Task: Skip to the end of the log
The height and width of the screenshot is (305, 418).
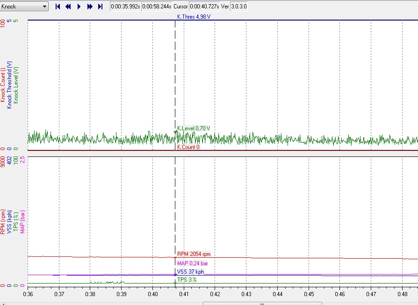Action: click(x=101, y=7)
